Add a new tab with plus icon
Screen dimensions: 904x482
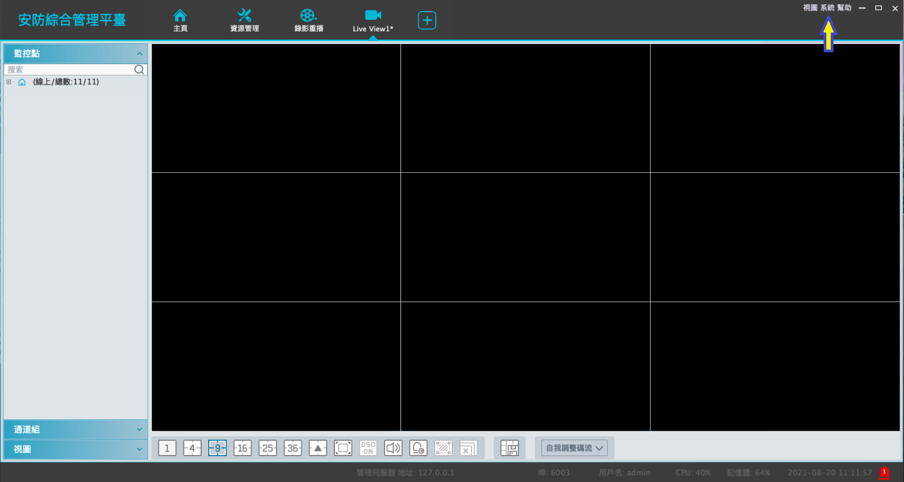[427, 20]
